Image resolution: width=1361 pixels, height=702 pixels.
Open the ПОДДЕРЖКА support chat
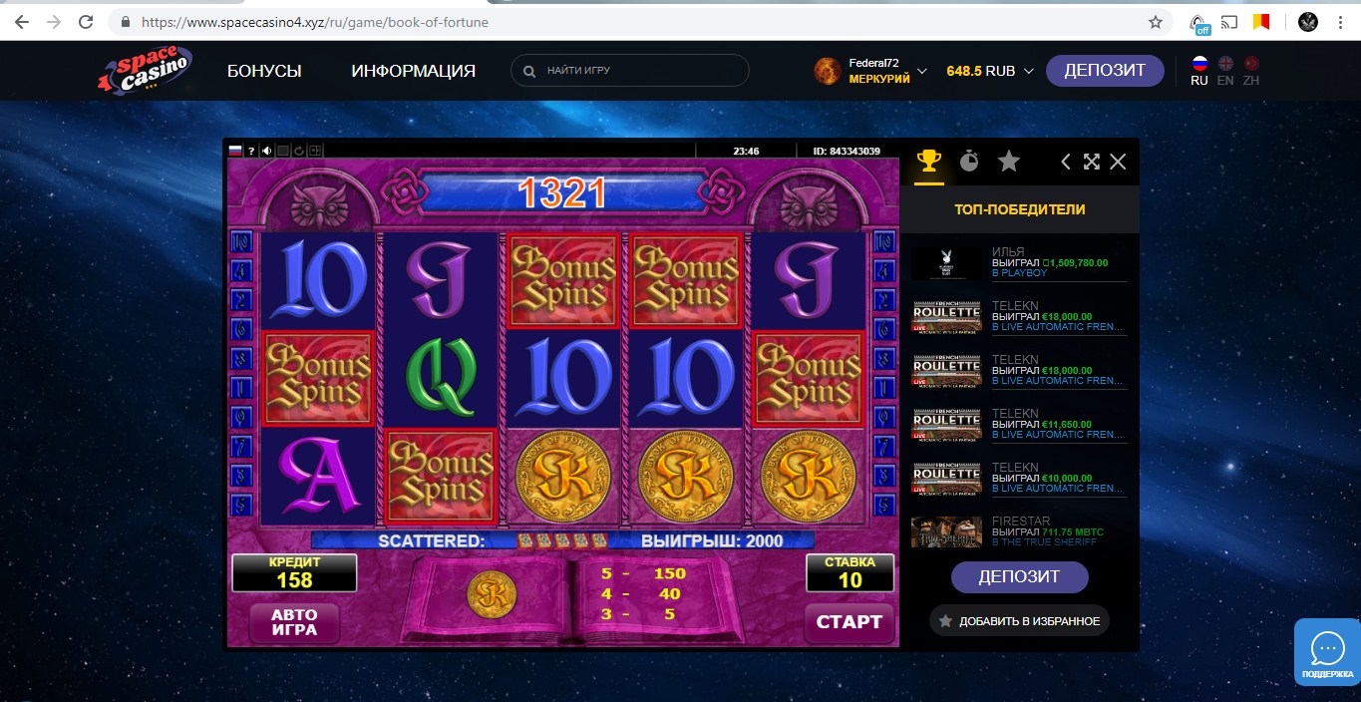tap(1327, 653)
